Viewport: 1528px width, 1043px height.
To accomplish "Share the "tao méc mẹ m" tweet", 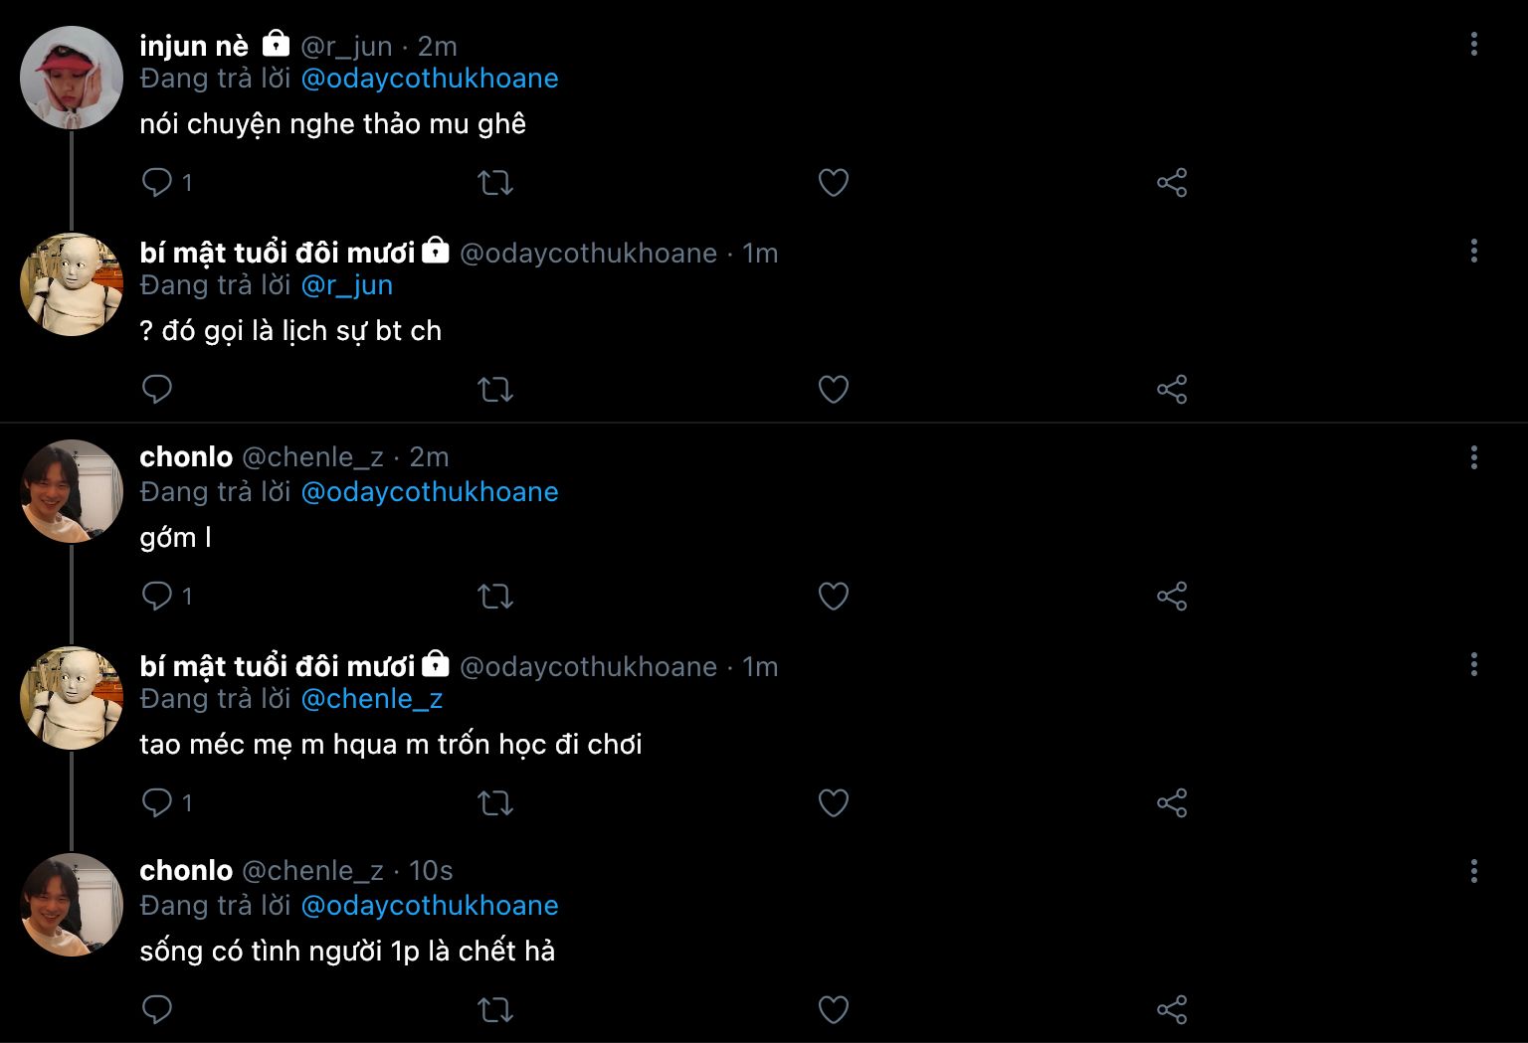I will pos(1172,802).
